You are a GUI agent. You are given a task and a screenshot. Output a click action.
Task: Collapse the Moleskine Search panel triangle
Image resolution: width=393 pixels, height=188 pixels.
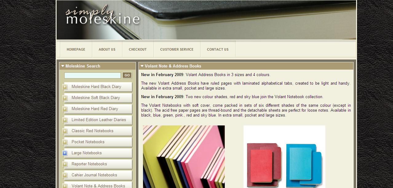pos(63,66)
